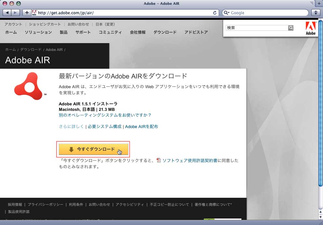Click the PDF icon beside the license link
323x225 pixels.
pyautogui.click(x=158, y=160)
